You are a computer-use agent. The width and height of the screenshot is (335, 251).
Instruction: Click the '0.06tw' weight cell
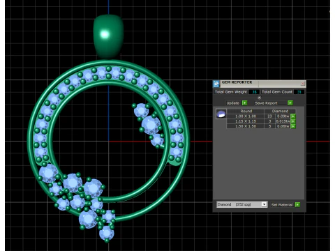(x=283, y=126)
